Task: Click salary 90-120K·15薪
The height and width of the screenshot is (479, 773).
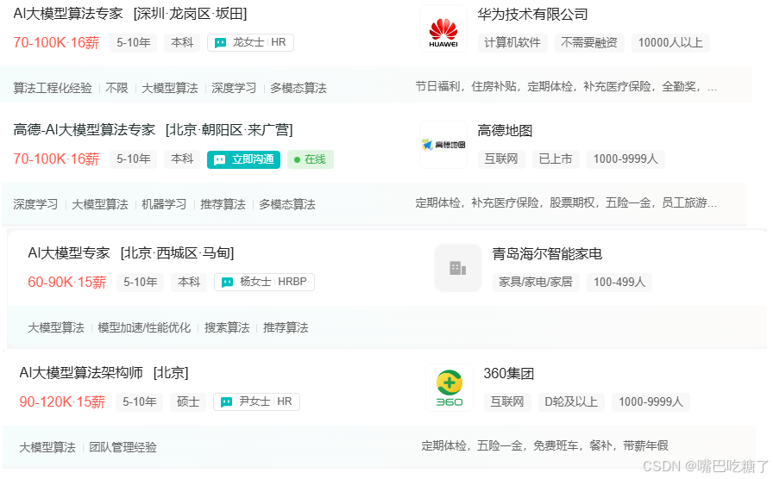Action: (62, 401)
